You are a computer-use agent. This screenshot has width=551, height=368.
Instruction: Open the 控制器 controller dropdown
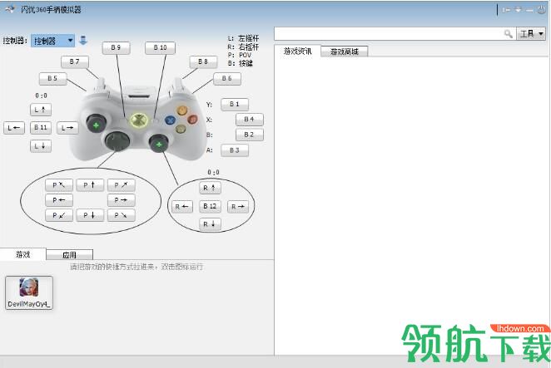pyautogui.click(x=52, y=41)
